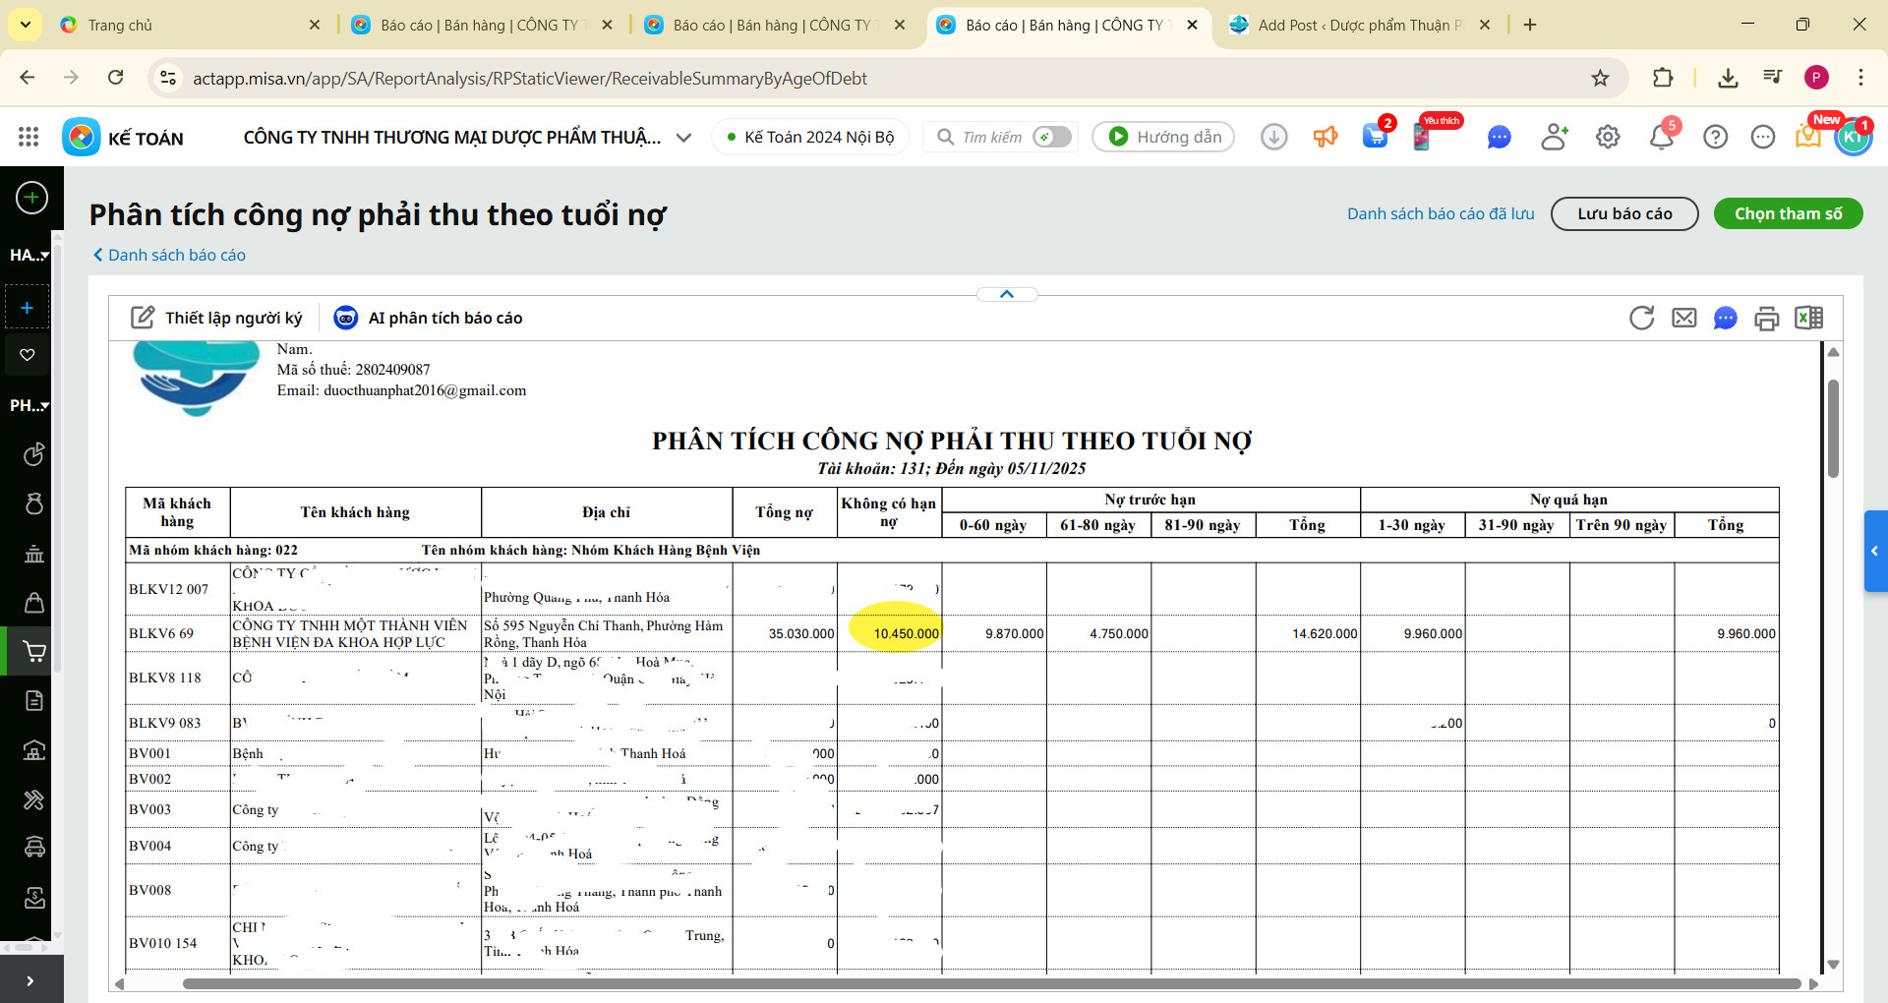Expand the company name dropdown
Viewport: 1888px width, 1003px height.
(x=684, y=138)
